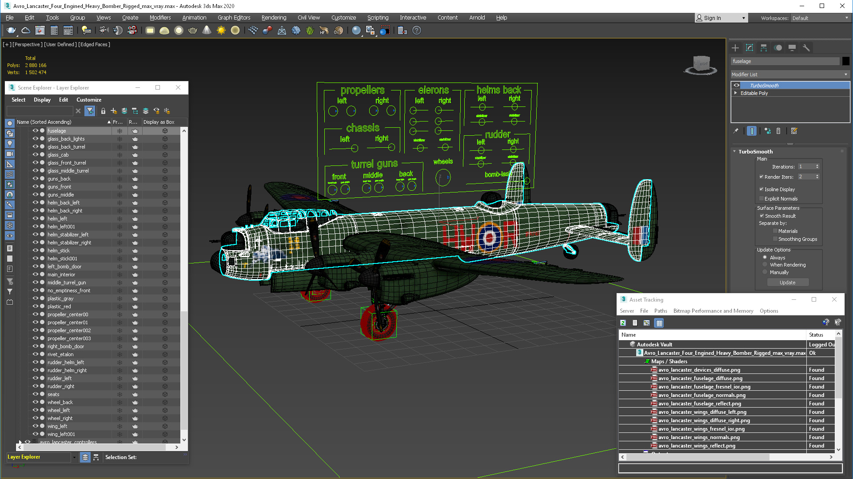The height and width of the screenshot is (479, 853).
Task: Click the sun light icon
Action: (221, 30)
